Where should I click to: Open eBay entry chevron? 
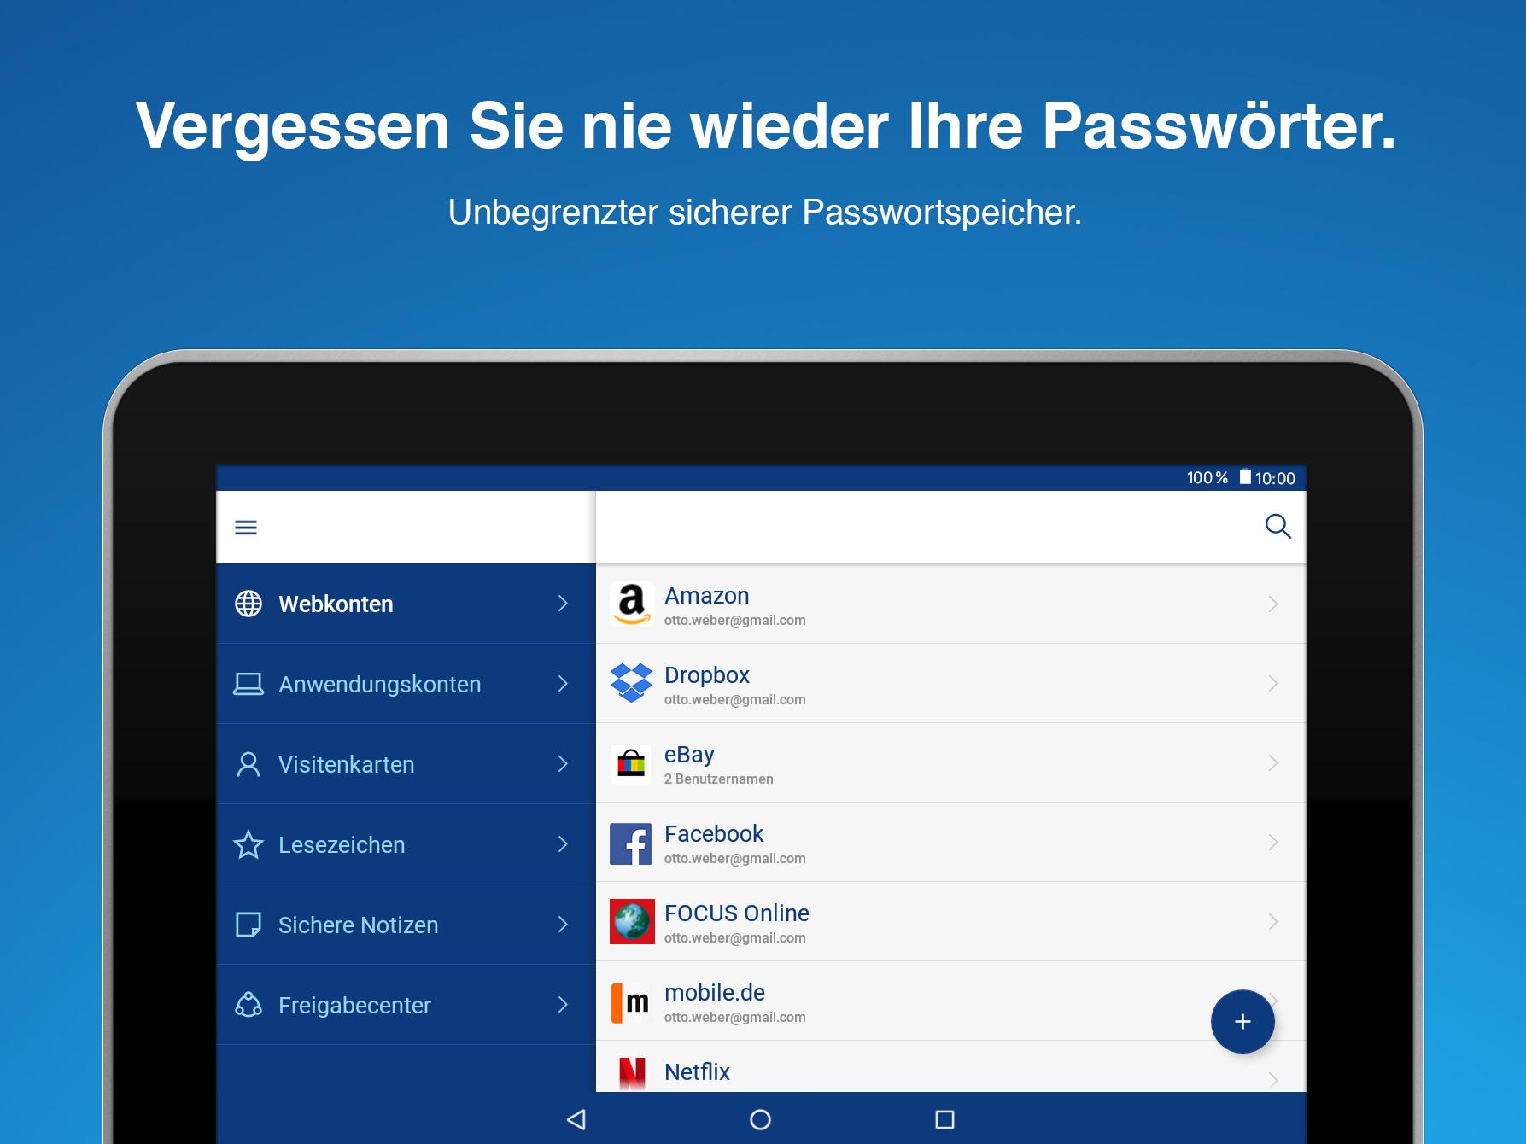click(1273, 763)
